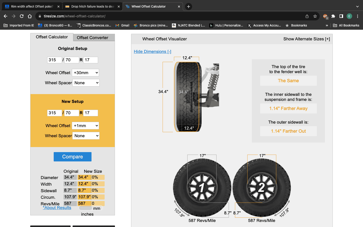This screenshot has width=363, height=227.
Task: Open the Bronco pics bookmark
Action: click(x=151, y=25)
